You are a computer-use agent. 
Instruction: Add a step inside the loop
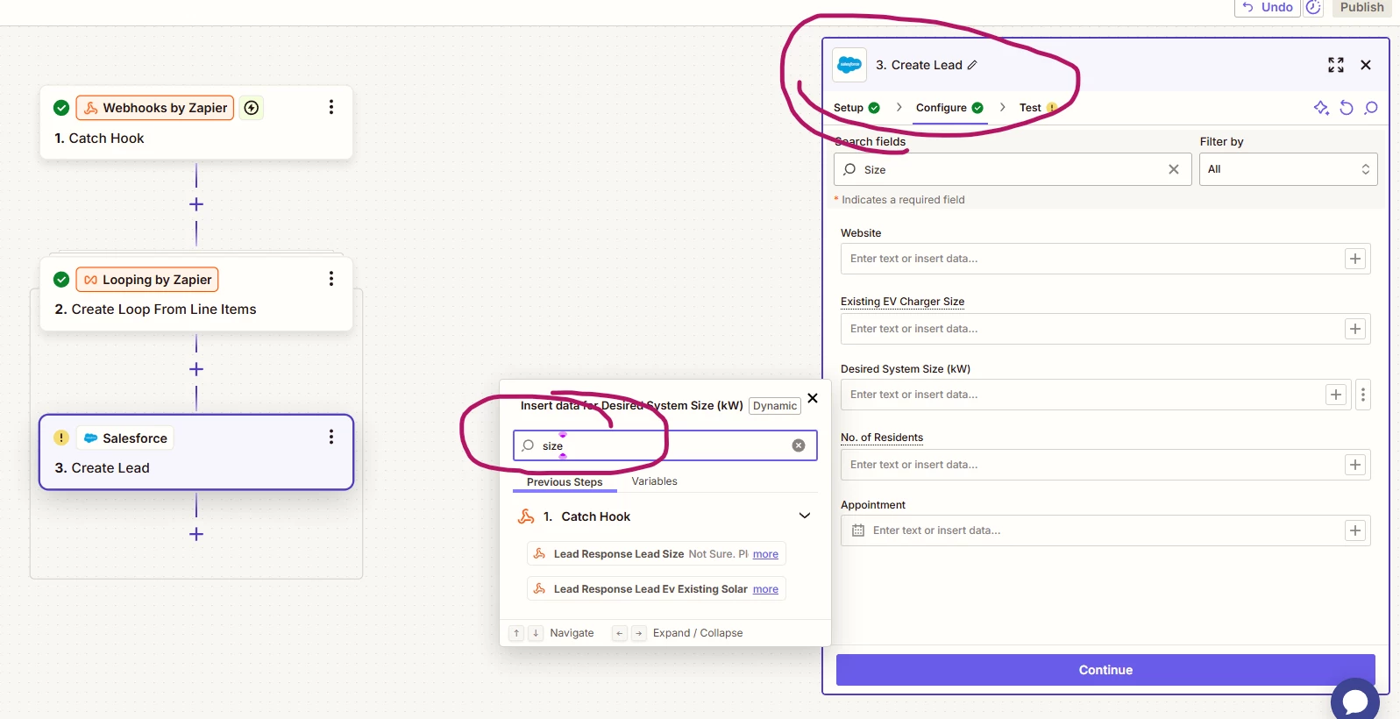tap(196, 369)
